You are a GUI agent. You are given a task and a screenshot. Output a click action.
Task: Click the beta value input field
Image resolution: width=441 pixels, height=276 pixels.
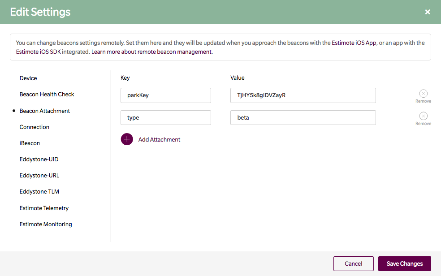tap(303, 117)
